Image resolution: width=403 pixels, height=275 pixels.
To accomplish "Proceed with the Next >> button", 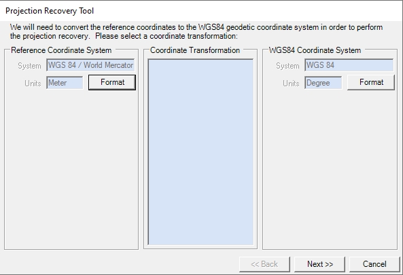I will tap(319, 264).
